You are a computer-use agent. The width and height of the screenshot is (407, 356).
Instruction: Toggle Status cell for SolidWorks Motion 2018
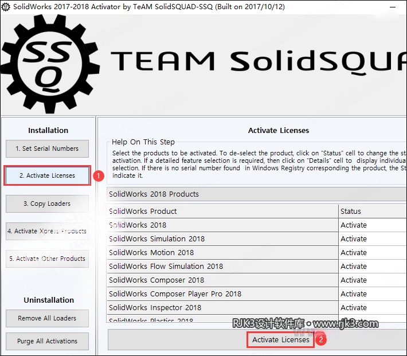tap(373, 252)
